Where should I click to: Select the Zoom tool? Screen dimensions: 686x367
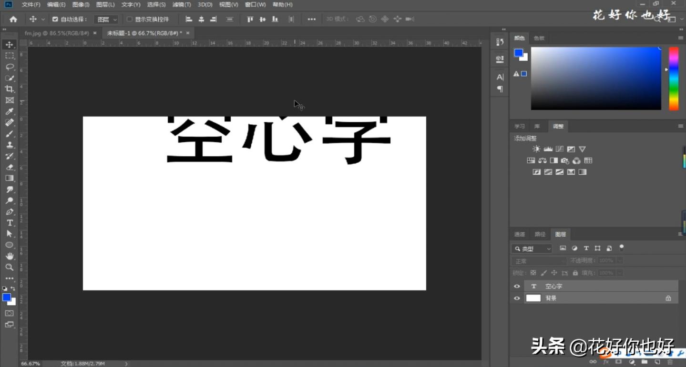click(10, 267)
